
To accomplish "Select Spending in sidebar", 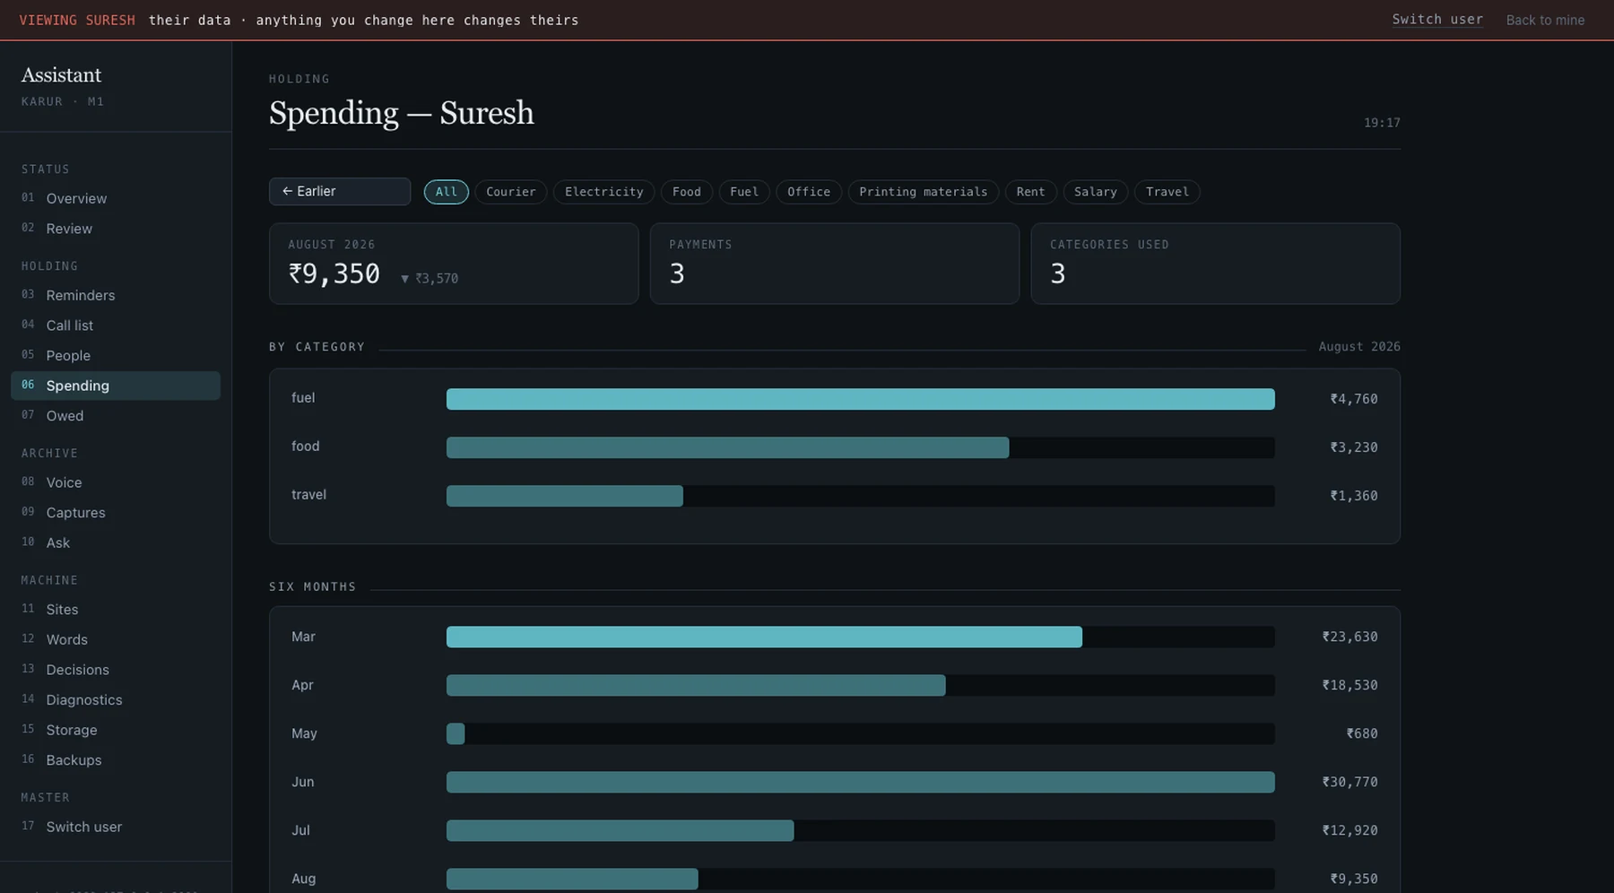I will point(116,386).
